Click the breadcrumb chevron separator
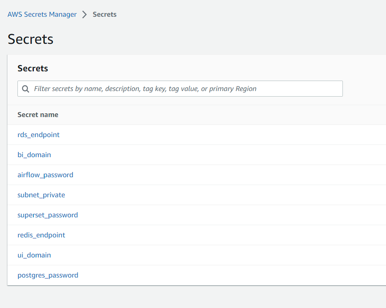The height and width of the screenshot is (308, 386). [84, 14]
